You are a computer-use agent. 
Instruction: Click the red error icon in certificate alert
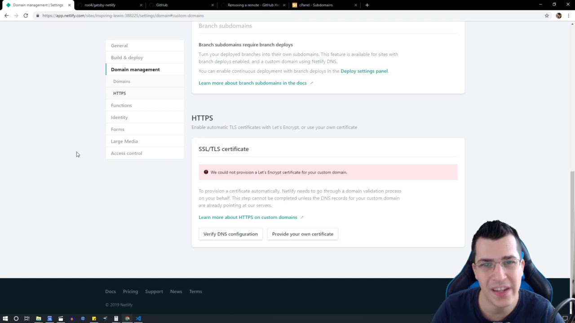click(x=206, y=172)
